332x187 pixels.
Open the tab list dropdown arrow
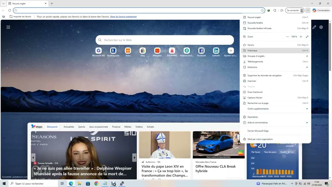pos(3,3)
